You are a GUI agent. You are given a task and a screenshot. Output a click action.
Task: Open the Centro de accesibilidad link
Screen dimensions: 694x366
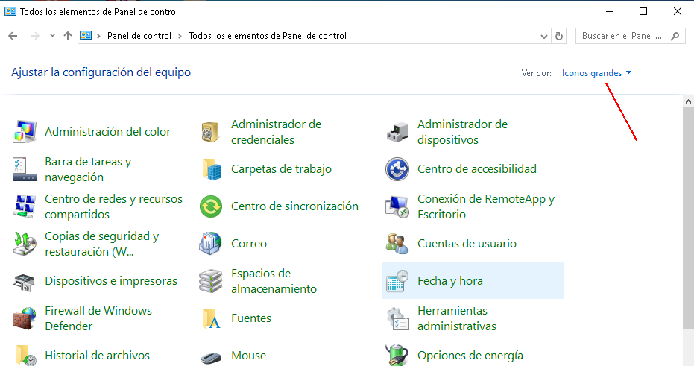pyautogui.click(x=476, y=169)
